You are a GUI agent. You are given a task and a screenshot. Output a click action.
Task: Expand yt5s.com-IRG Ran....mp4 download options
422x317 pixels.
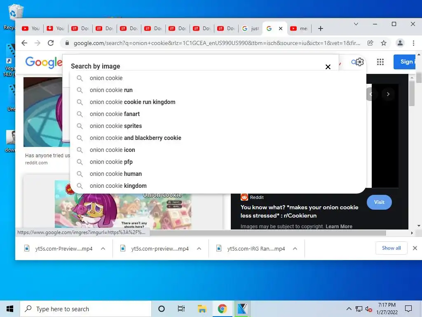coord(295,248)
